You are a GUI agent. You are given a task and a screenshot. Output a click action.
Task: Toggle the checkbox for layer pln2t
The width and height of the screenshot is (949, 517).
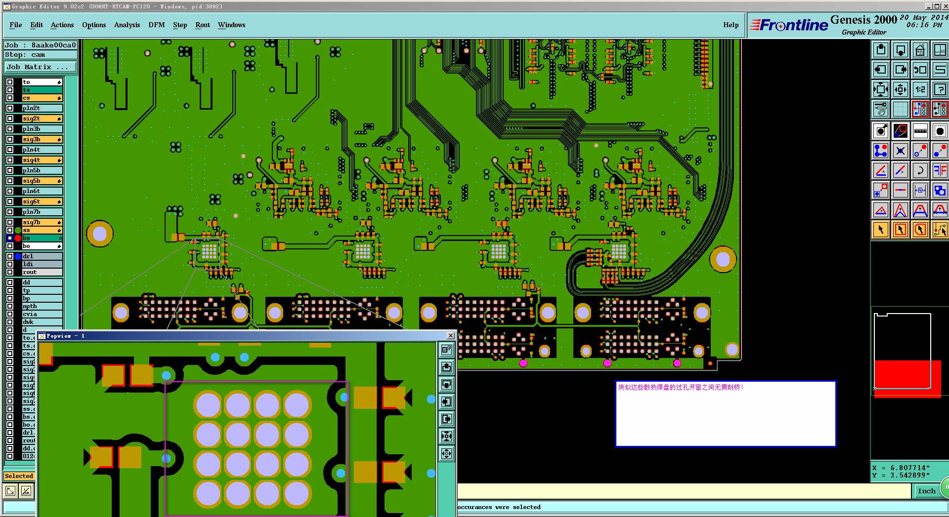10,108
